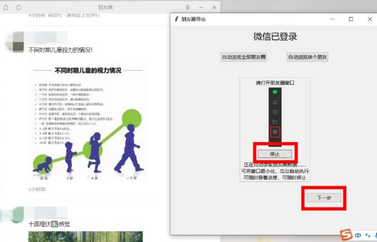Click the Sogou input method S logo

point(346,235)
